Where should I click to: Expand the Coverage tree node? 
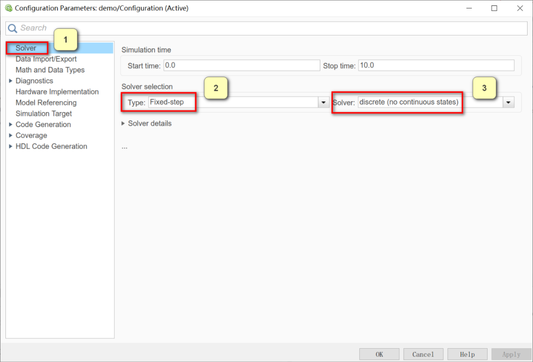(x=10, y=135)
